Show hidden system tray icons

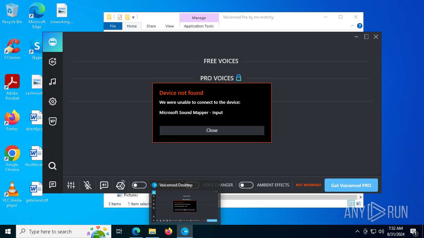pyautogui.click(x=357, y=231)
